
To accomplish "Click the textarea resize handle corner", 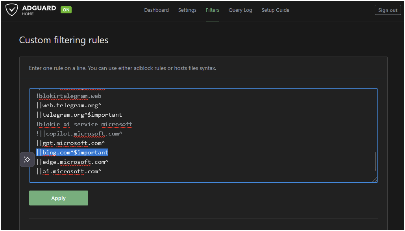I will (375, 180).
